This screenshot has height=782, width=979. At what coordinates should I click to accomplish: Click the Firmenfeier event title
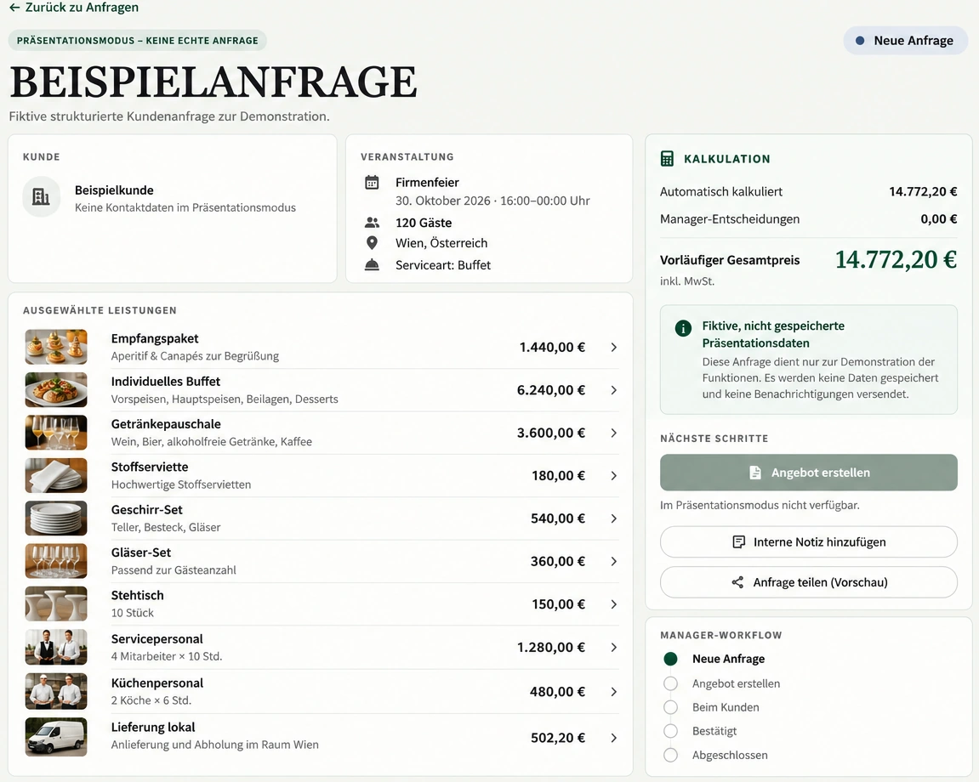(x=427, y=182)
